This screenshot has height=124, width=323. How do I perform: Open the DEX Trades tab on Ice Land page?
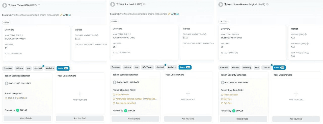[x=147, y=67]
